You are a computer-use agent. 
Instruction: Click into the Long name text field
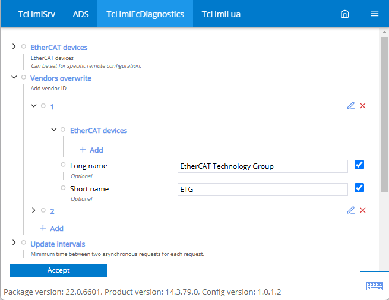(263, 166)
